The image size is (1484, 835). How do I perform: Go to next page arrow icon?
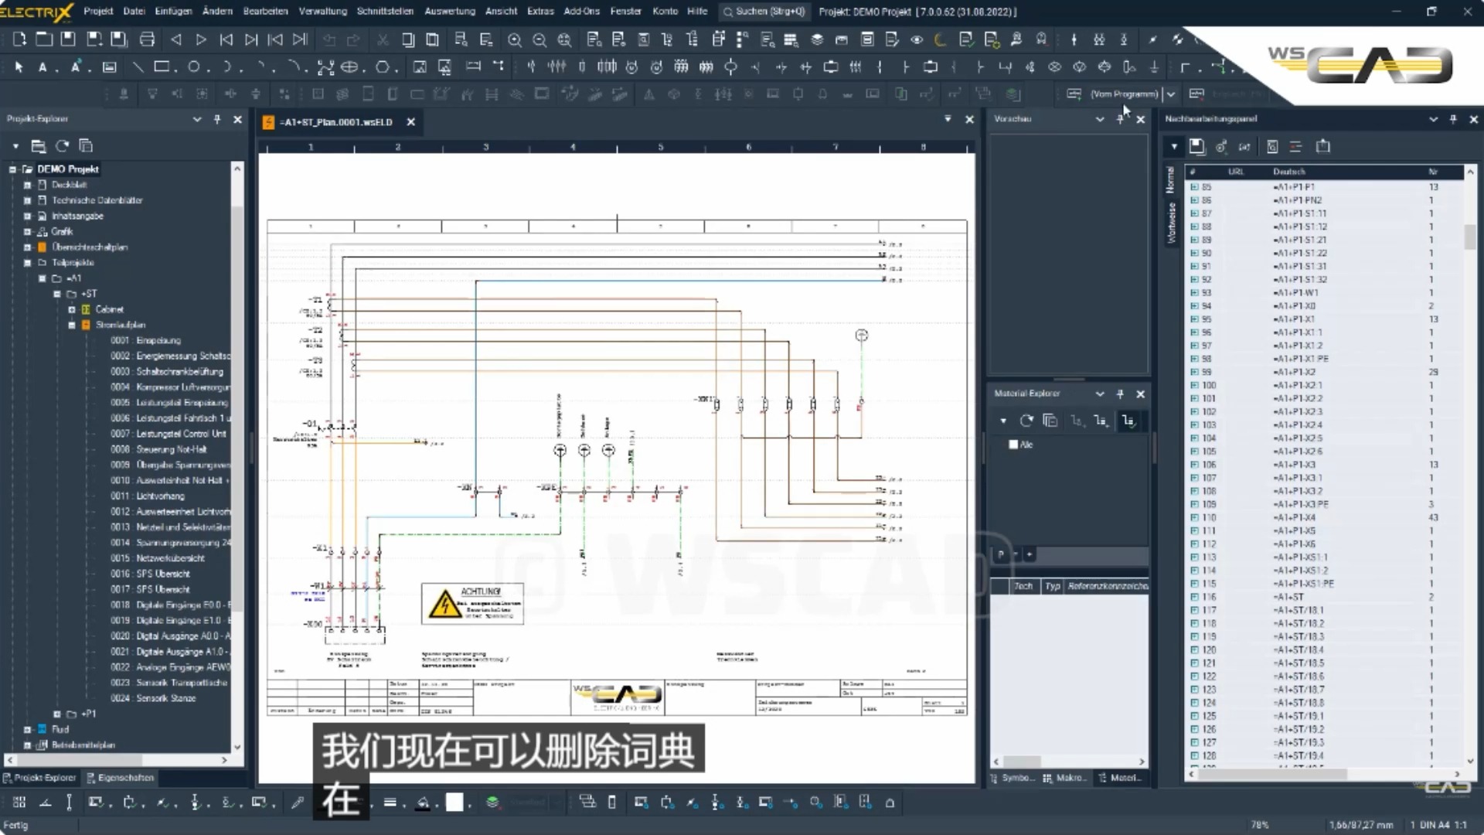coord(201,39)
